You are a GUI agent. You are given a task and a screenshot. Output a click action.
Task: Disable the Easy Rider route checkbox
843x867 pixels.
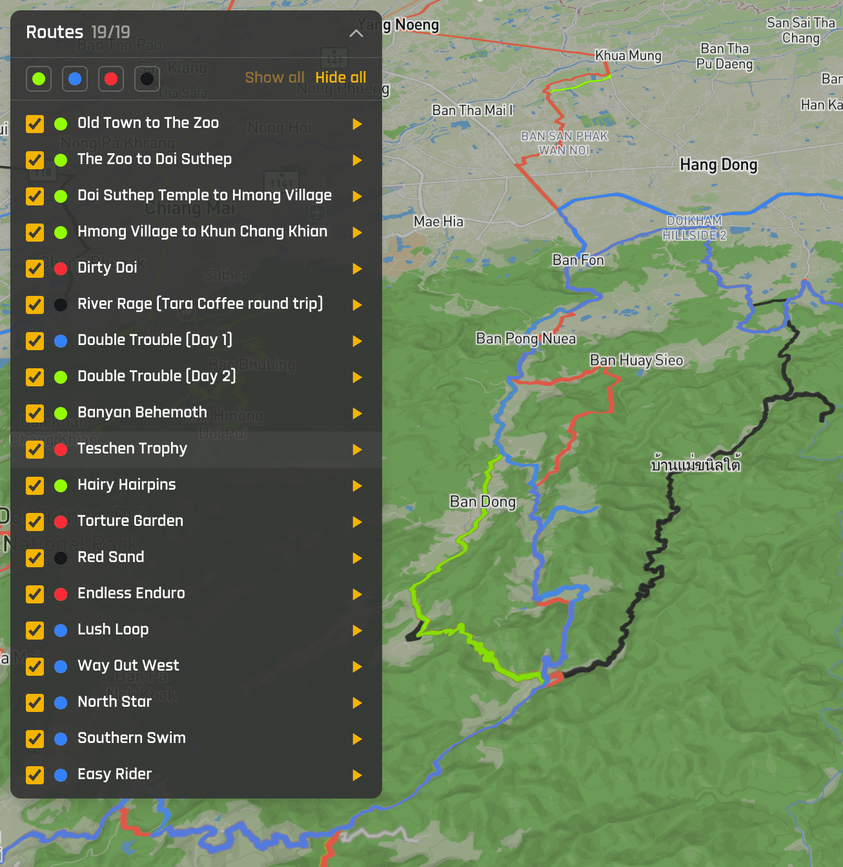click(34, 775)
